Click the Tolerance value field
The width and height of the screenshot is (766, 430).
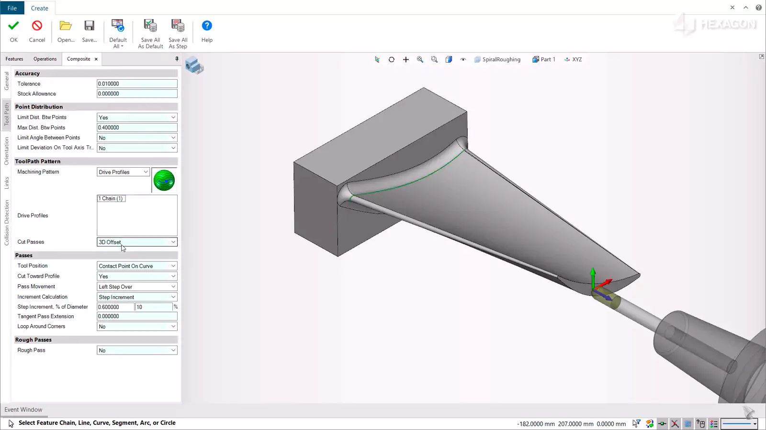pos(137,84)
